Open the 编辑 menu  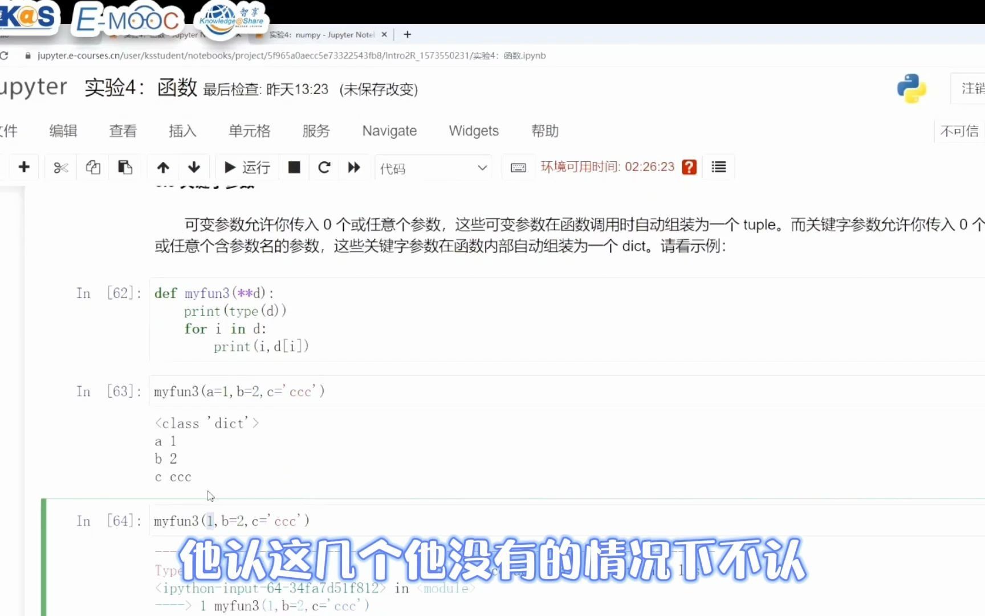coord(63,131)
